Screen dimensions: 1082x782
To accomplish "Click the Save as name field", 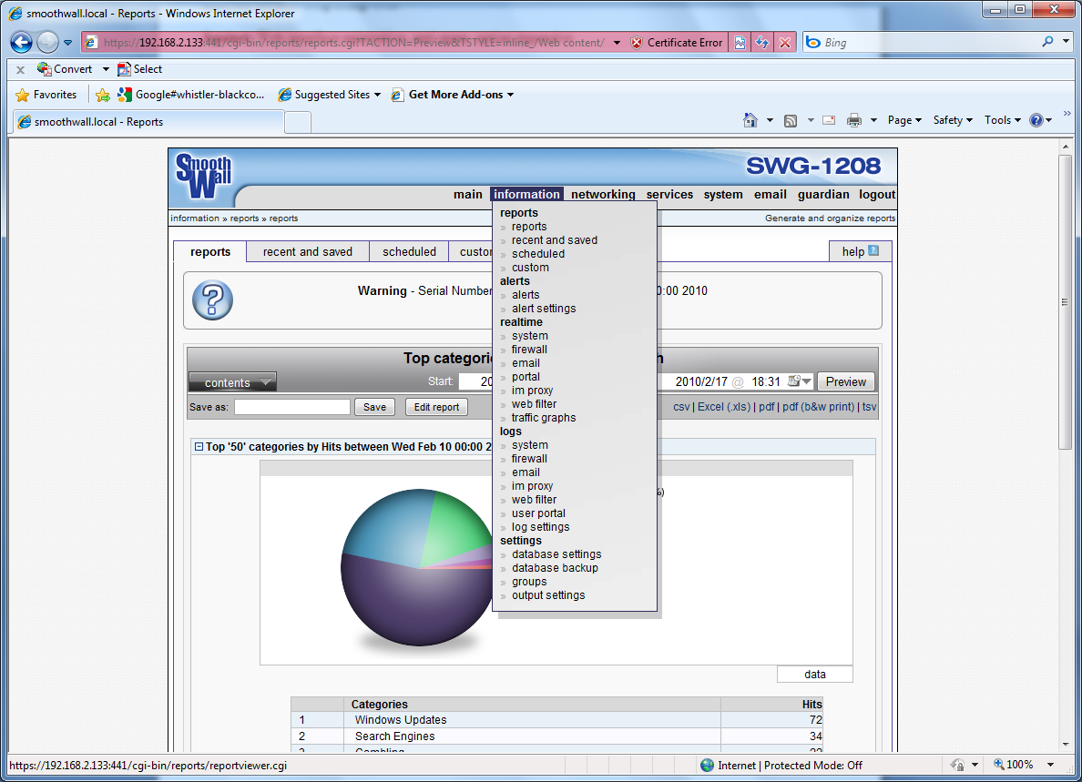I will click(291, 407).
